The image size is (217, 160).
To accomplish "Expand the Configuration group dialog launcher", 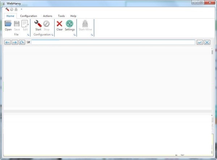I will click(x=52, y=35).
